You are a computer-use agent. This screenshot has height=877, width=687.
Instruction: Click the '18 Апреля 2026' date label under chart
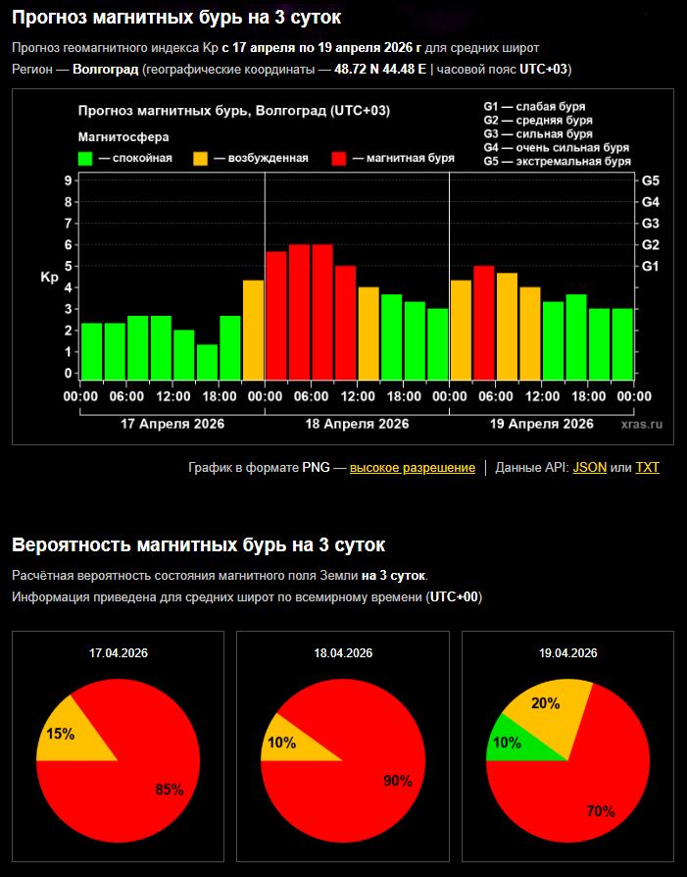point(357,424)
